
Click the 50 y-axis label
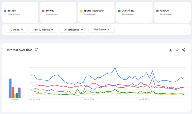click(31, 83)
